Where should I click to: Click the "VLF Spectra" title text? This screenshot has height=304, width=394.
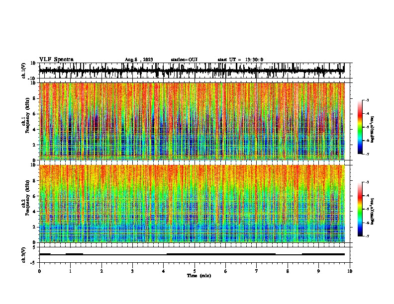[56, 60]
